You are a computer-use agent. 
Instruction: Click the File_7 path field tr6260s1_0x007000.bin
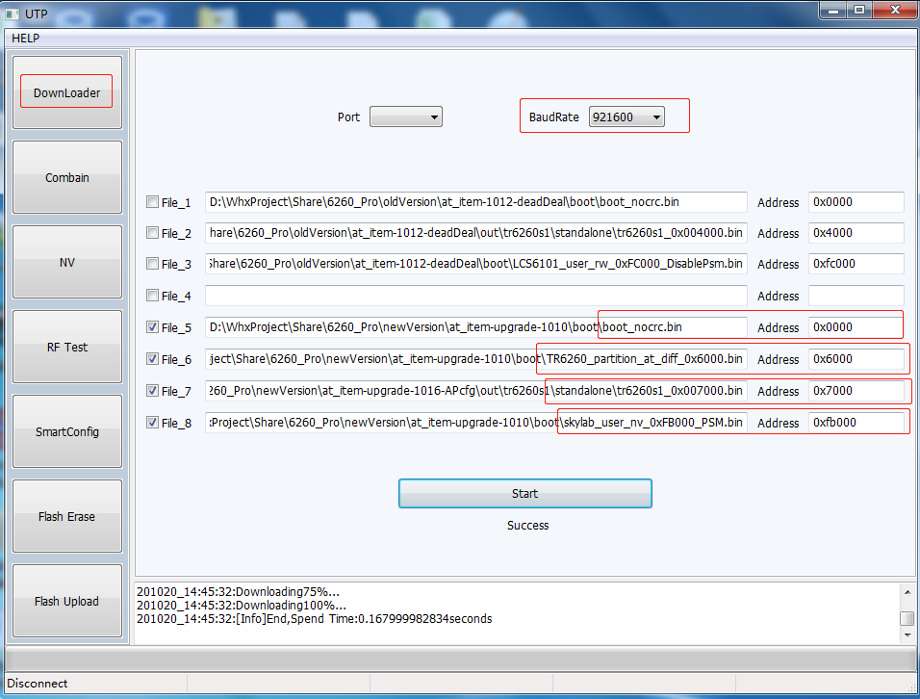[475, 390]
